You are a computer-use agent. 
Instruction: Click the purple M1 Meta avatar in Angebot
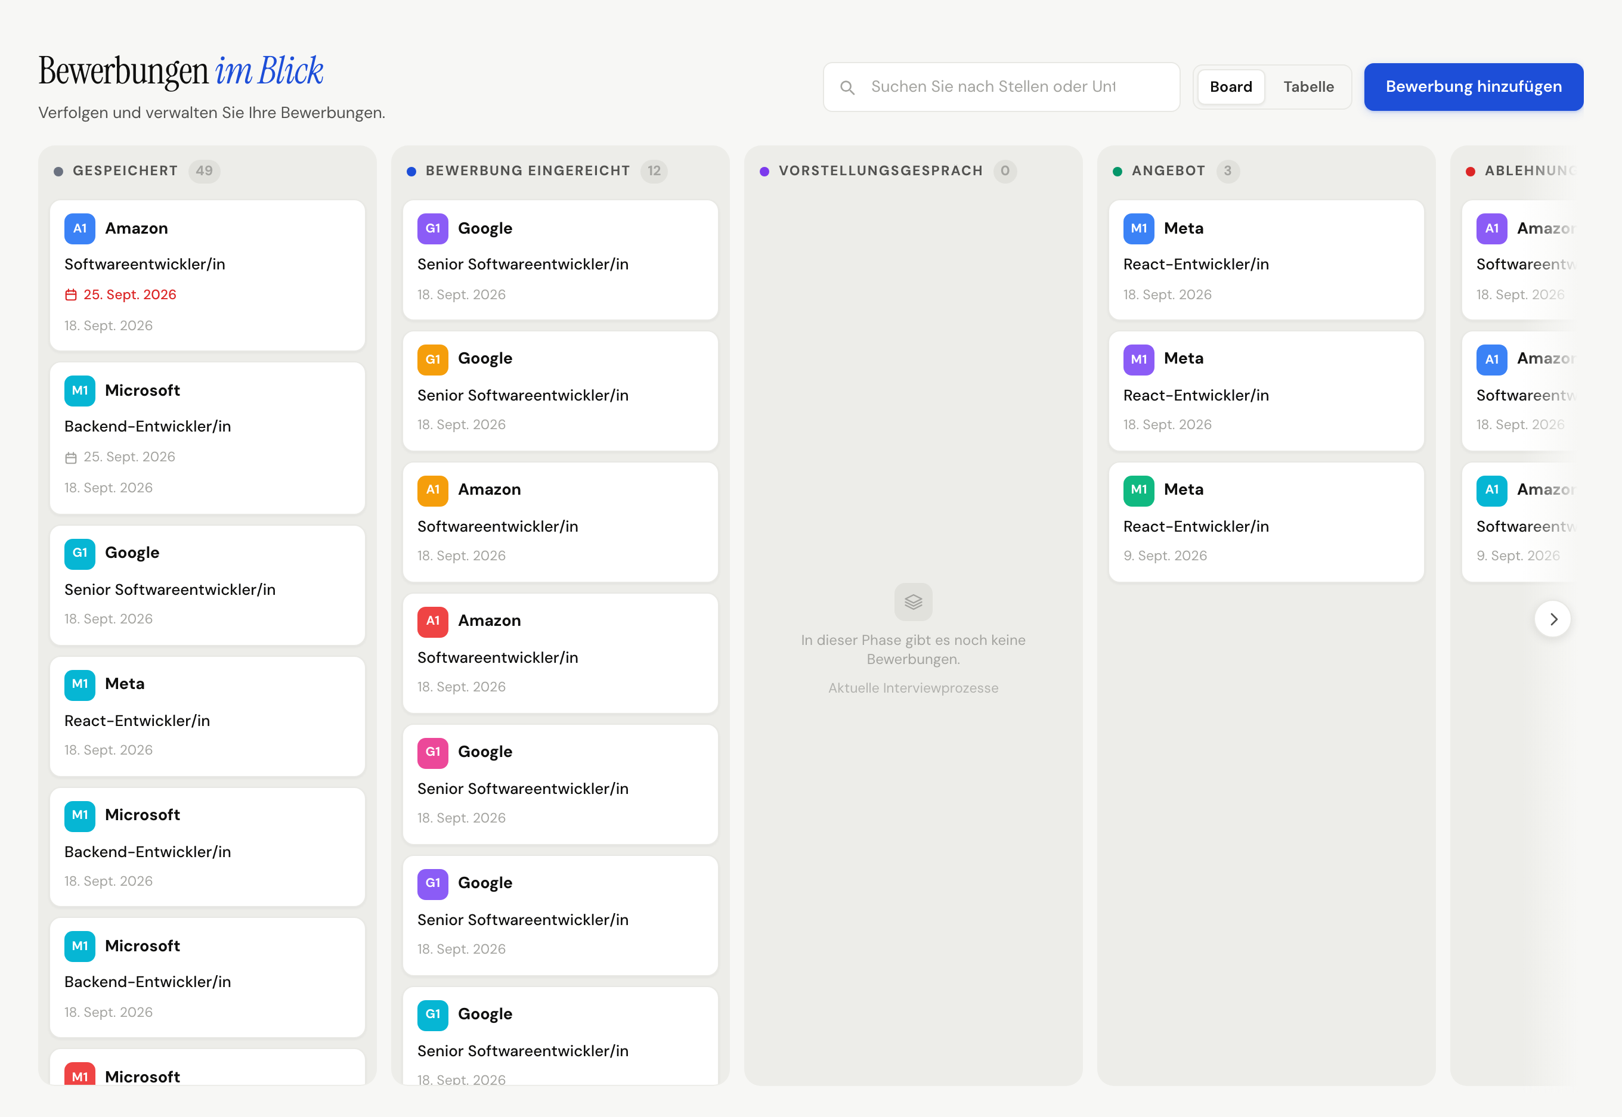click(1139, 360)
